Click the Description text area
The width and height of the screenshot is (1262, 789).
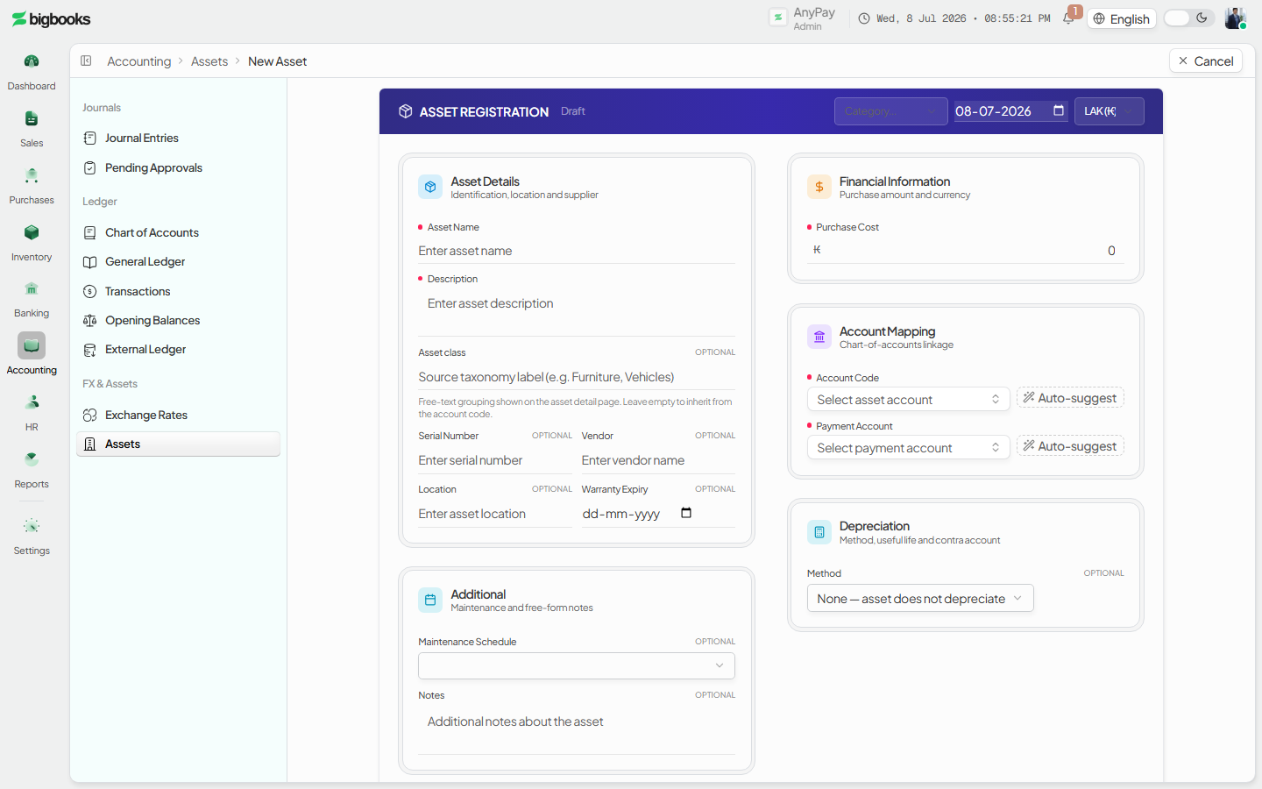pyautogui.click(x=577, y=312)
